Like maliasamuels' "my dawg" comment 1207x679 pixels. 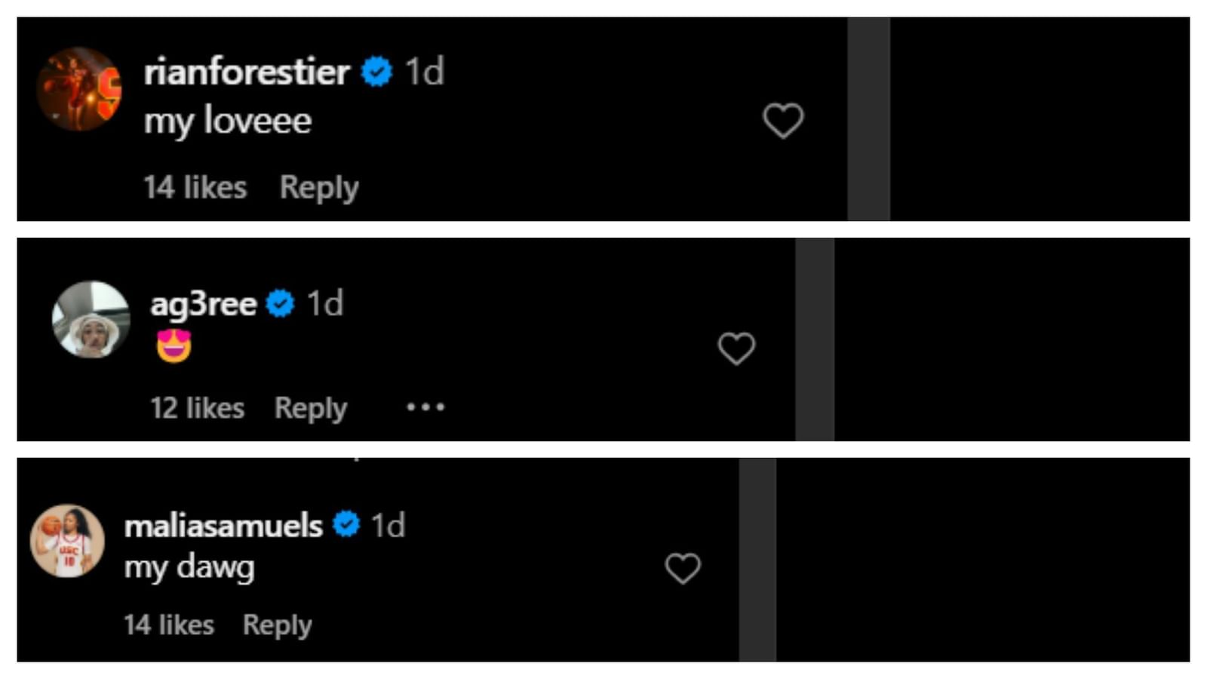point(683,568)
